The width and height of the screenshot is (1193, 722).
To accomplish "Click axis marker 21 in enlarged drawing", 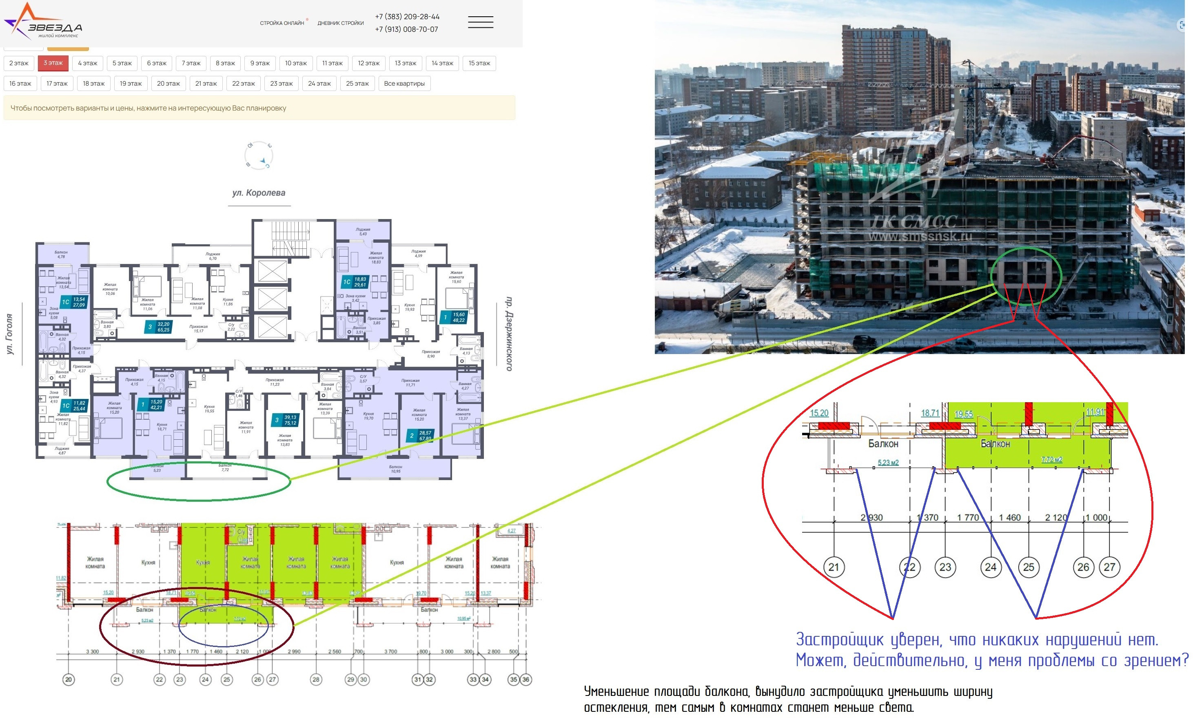I will (x=834, y=567).
